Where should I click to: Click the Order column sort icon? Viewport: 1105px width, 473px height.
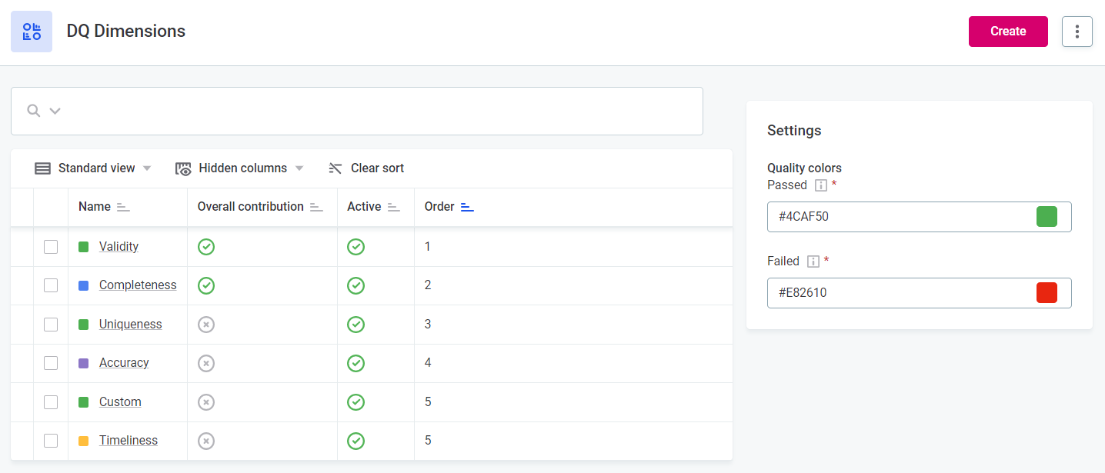click(467, 207)
